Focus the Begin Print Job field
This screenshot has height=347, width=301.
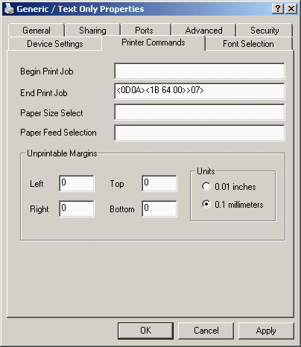(200, 71)
